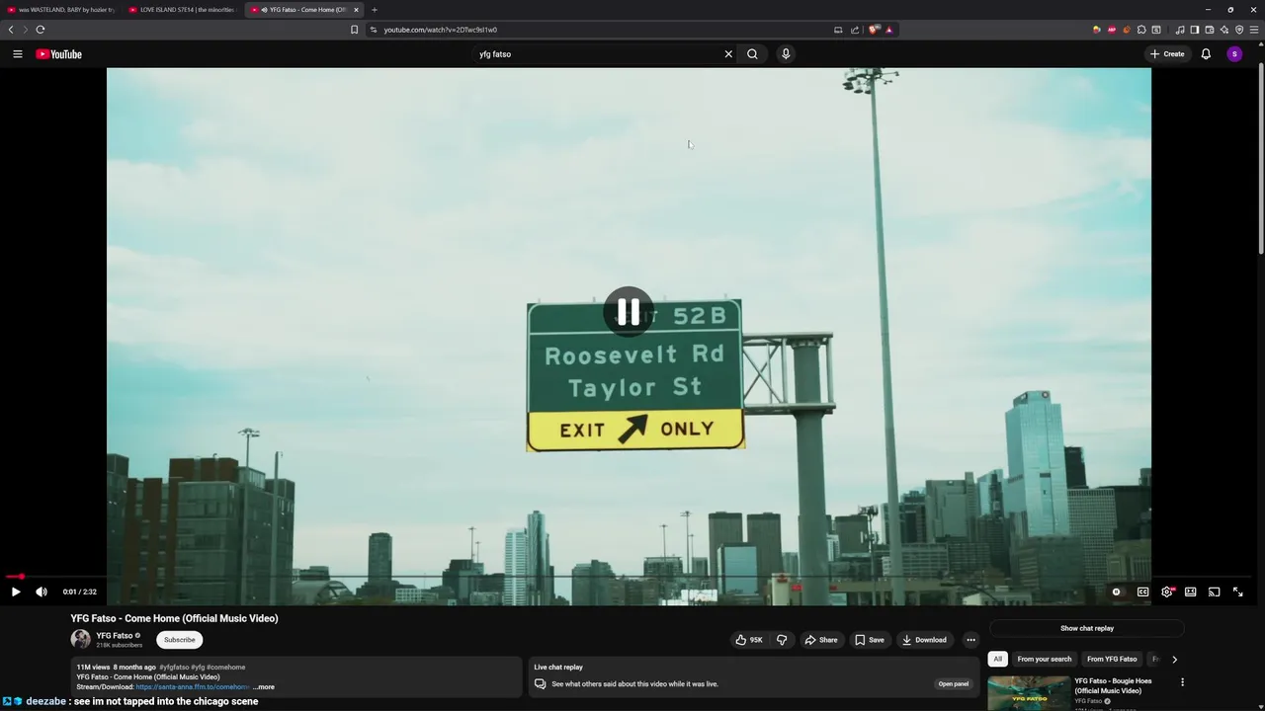Go back in browser history
1265x711 pixels.
(11, 30)
